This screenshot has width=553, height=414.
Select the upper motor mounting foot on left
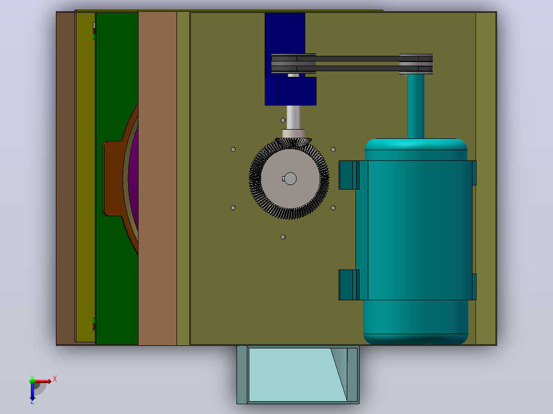tap(349, 175)
